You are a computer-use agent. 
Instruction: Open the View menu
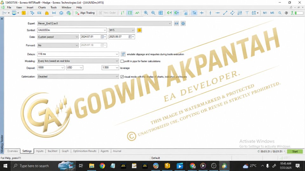(x=19, y=7)
